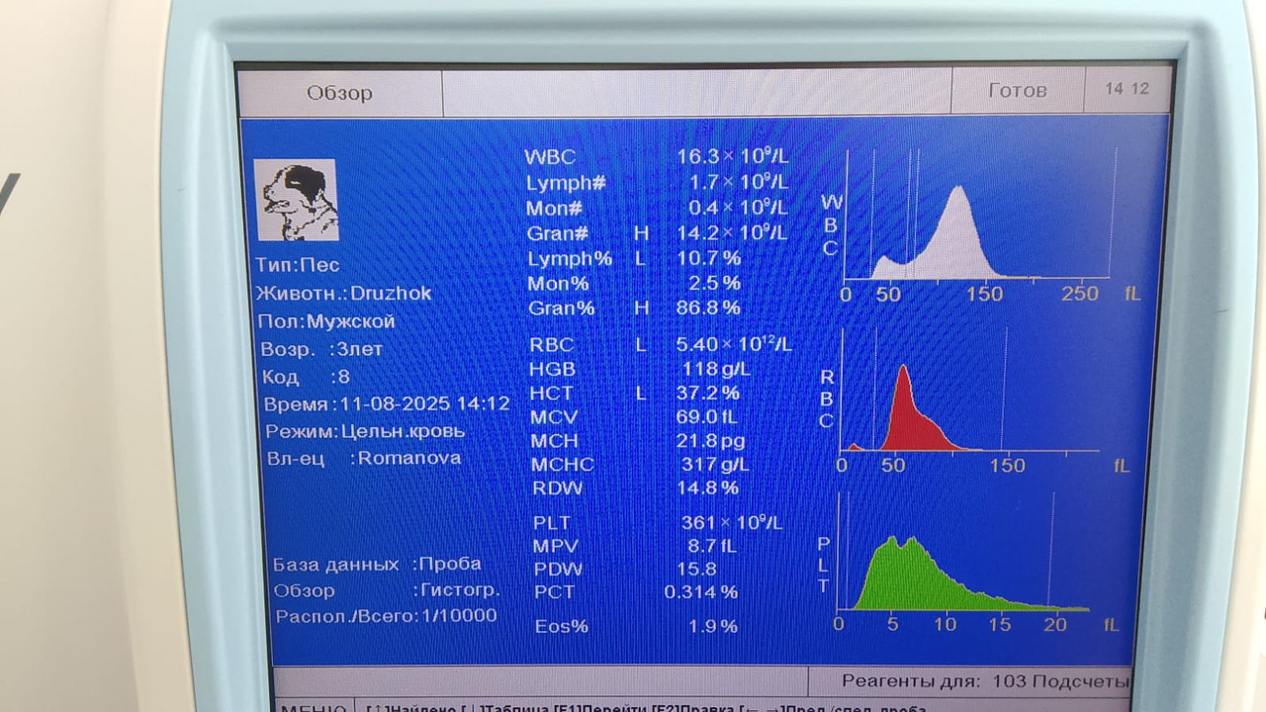Open the green PLT histogram
The width and height of the screenshot is (1266, 712).
(x=967, y=561)
